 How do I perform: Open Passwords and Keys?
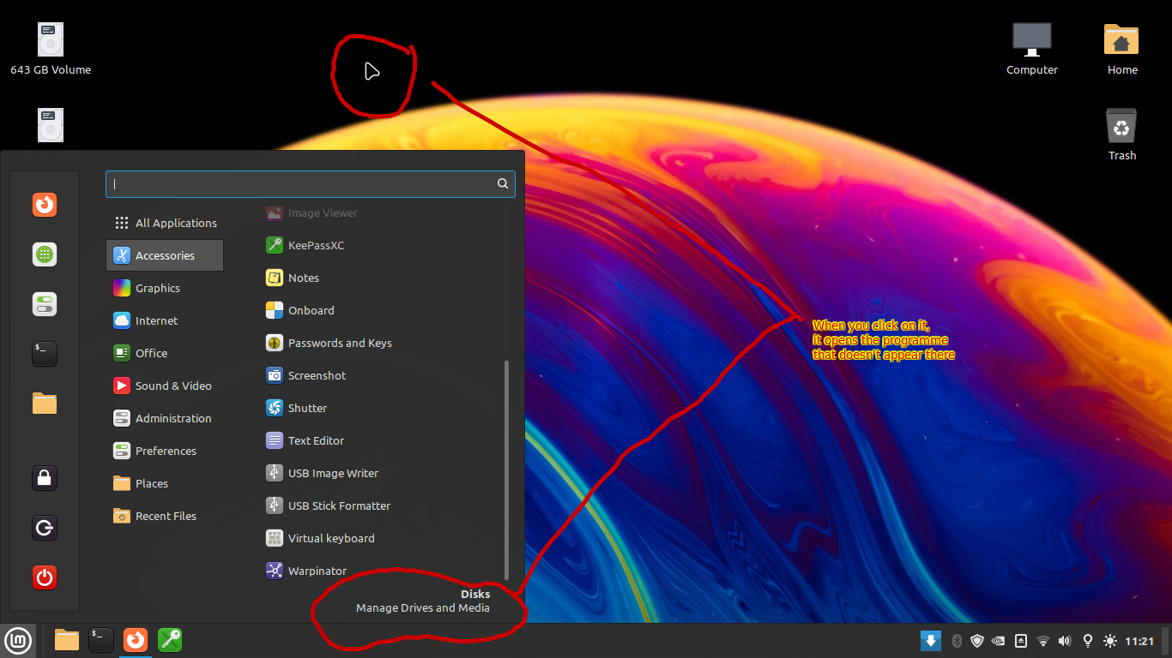340,343
